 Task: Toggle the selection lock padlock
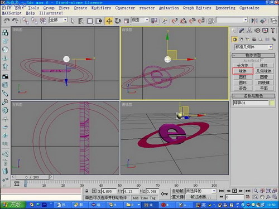86,191
